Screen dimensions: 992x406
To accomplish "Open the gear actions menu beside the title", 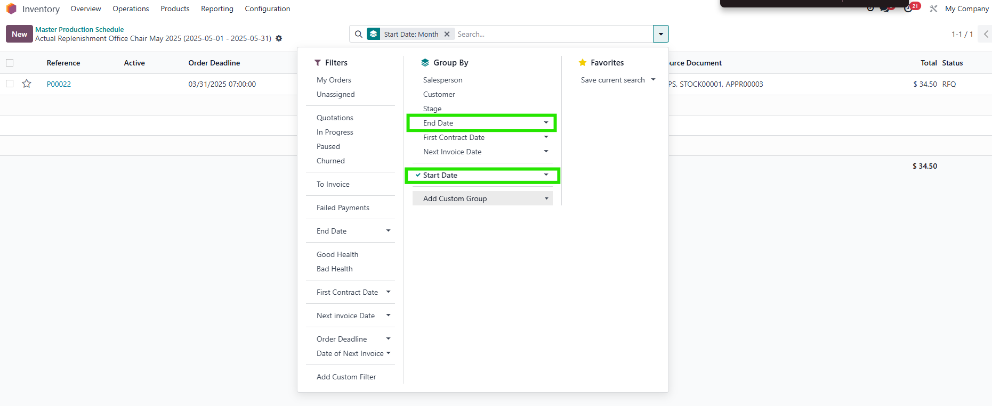I will [x=279, y=39].
